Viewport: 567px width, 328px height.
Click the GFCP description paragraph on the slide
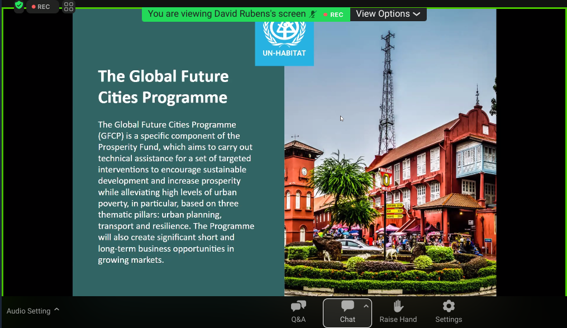[176, 192]
